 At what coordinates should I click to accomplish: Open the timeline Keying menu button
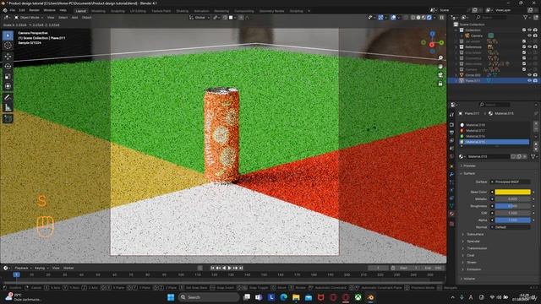(41, 268)
